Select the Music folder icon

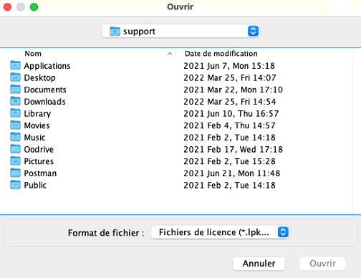(x=15, y=137)
